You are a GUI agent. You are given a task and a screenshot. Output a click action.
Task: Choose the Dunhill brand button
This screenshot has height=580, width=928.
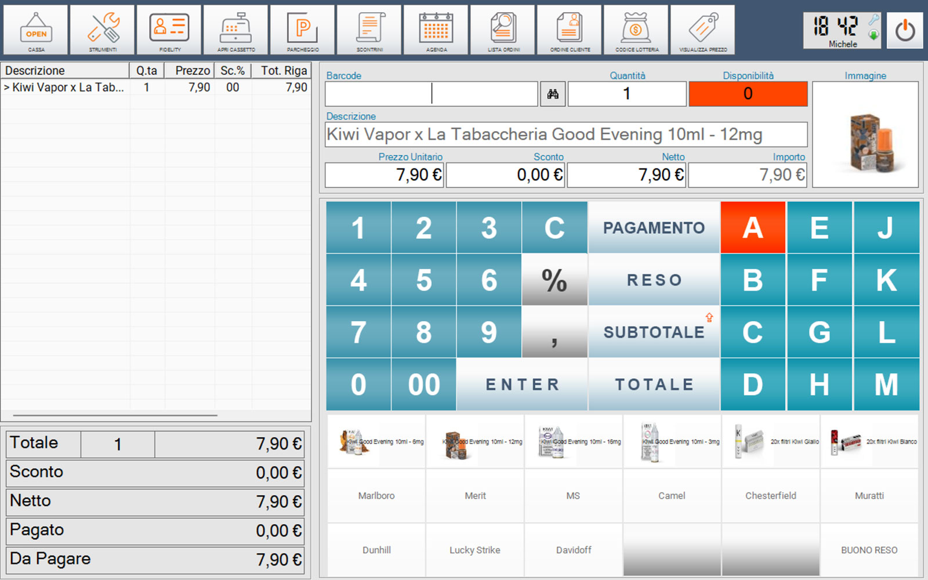coord(376,550)
